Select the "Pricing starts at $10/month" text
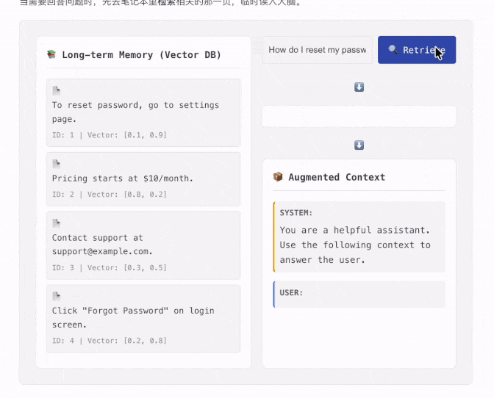Screen dimensions: 494x398 123,178
